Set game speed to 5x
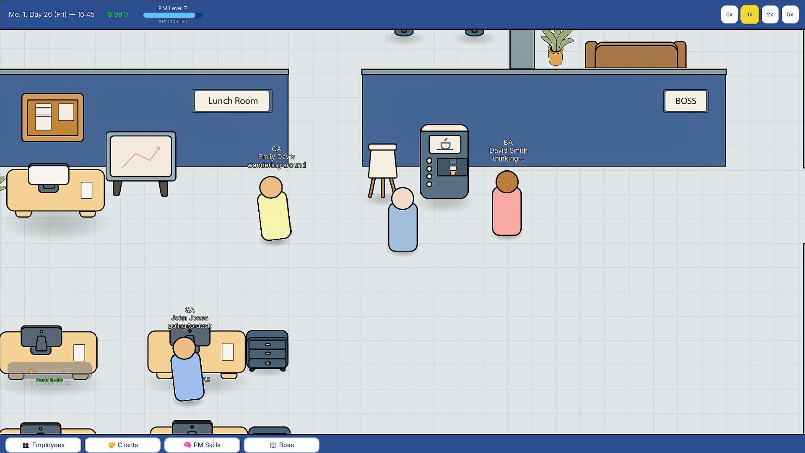 click(790, 15)
